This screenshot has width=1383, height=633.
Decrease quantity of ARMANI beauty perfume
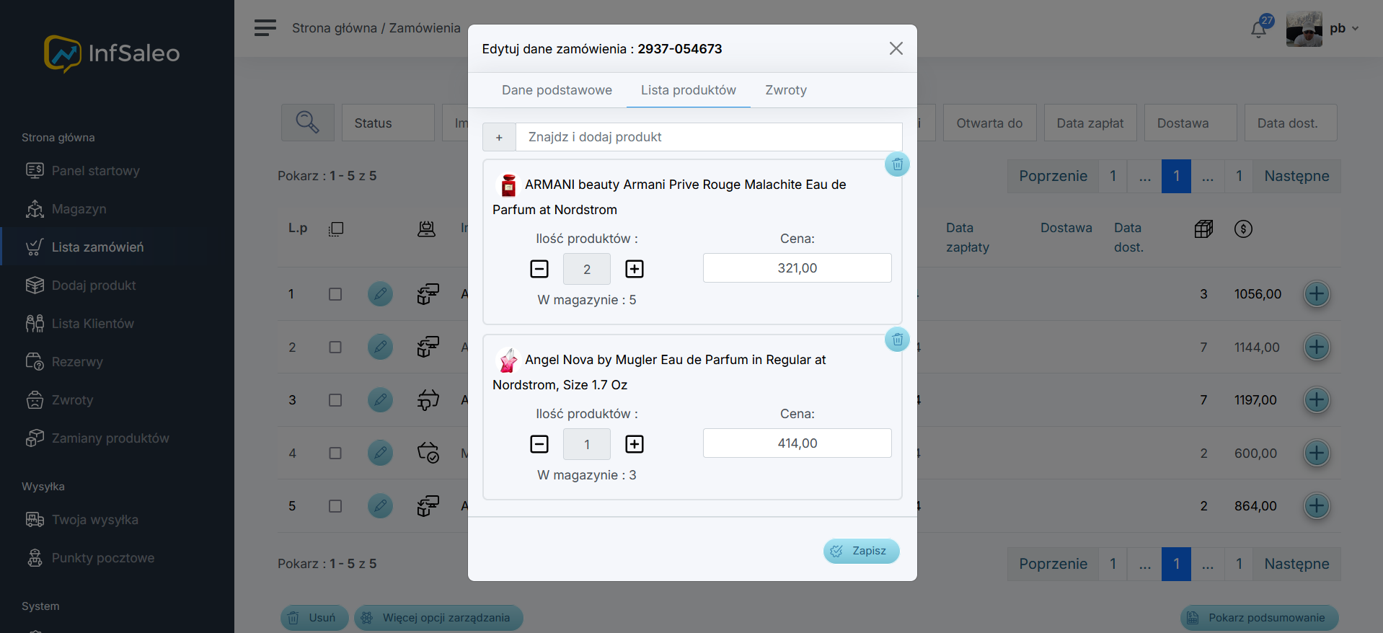(539, 269)
